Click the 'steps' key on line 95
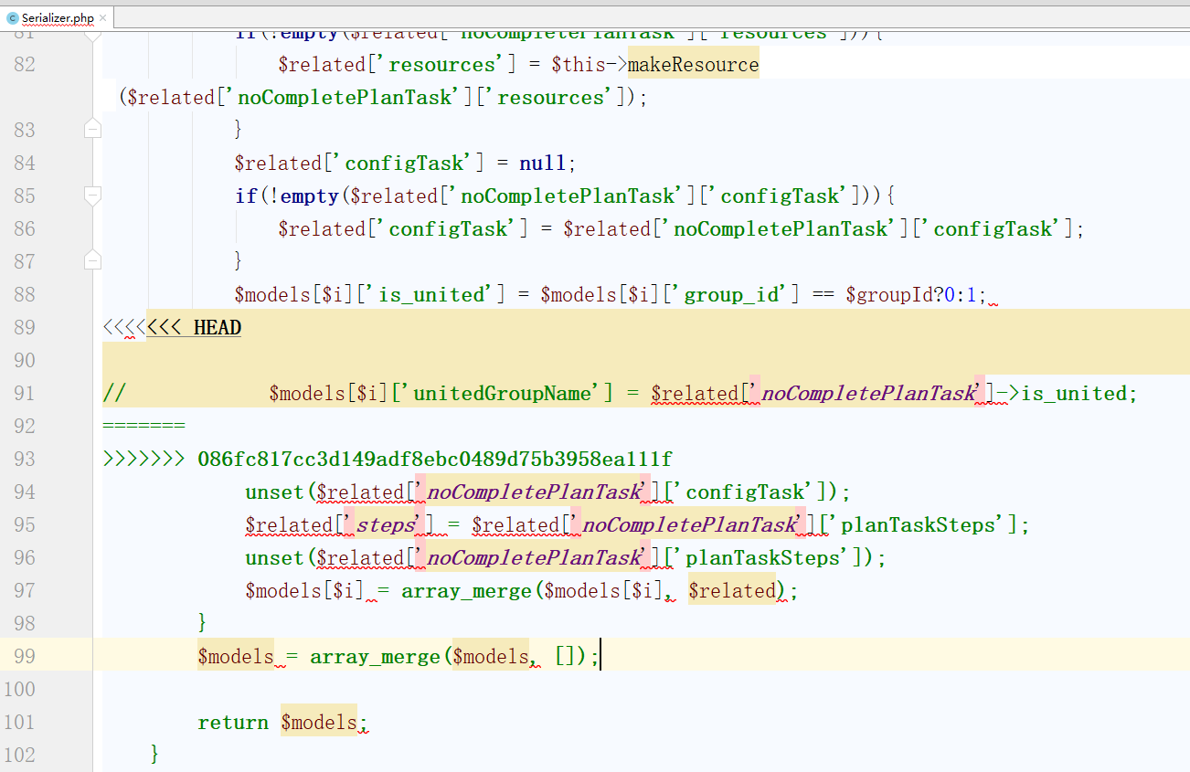The image size is (1190, 772). [386, 524]
